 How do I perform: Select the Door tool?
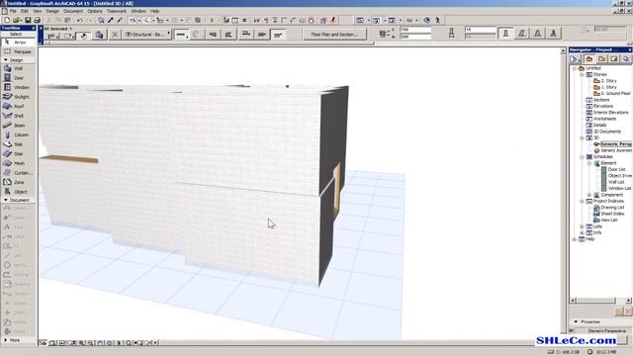pos(18,78)
